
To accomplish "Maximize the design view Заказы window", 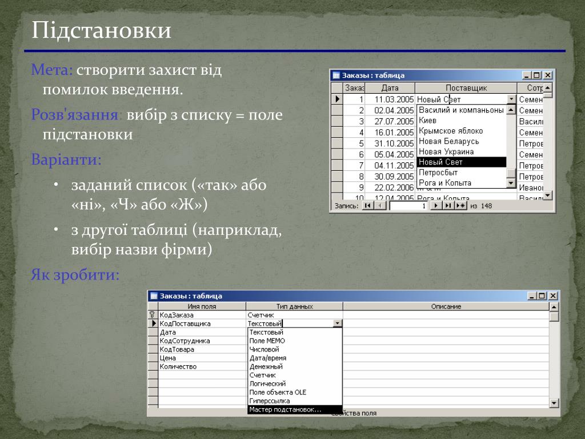I will (x=542, y=296).
